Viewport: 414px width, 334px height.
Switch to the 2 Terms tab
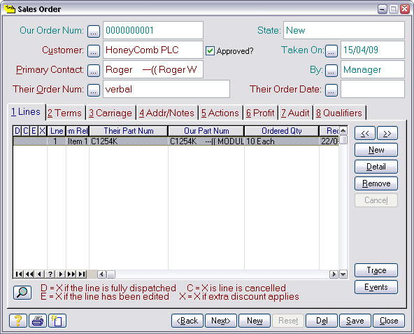pyautogui.click(x=65, y=113)
